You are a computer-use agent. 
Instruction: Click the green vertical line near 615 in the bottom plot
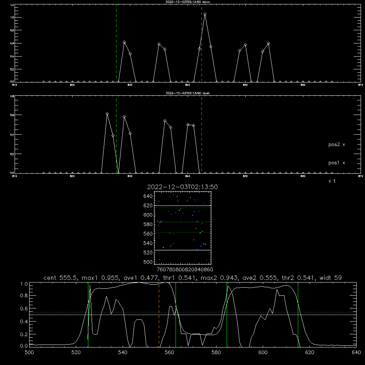pyautogui.click(x=298, y=315)
